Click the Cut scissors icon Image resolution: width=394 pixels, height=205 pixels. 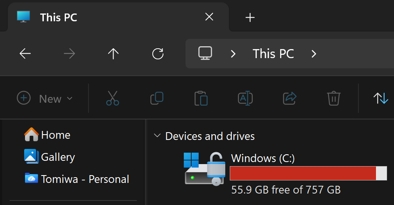(x=112, y=98)
